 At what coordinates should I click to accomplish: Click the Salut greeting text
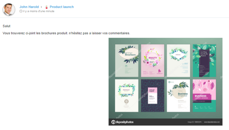pyautogui.click(x=7, y=26)
